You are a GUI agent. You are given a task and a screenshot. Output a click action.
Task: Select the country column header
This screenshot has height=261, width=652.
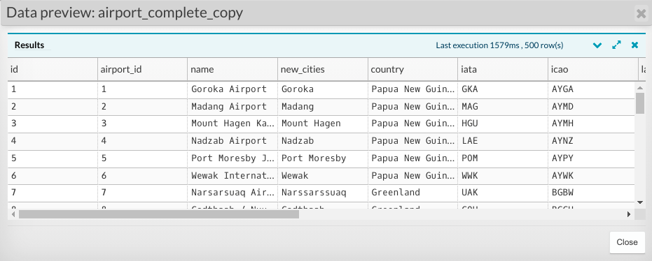pyautogui.click(x=413, y=69)
